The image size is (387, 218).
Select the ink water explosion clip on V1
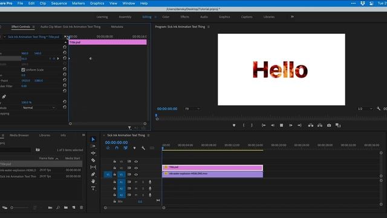pyautogui.click(x=212, y=174)
